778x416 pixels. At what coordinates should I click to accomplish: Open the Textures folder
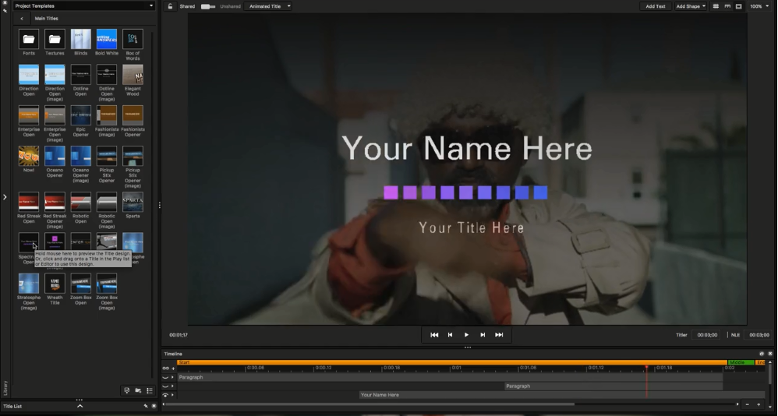pos(55,40)
